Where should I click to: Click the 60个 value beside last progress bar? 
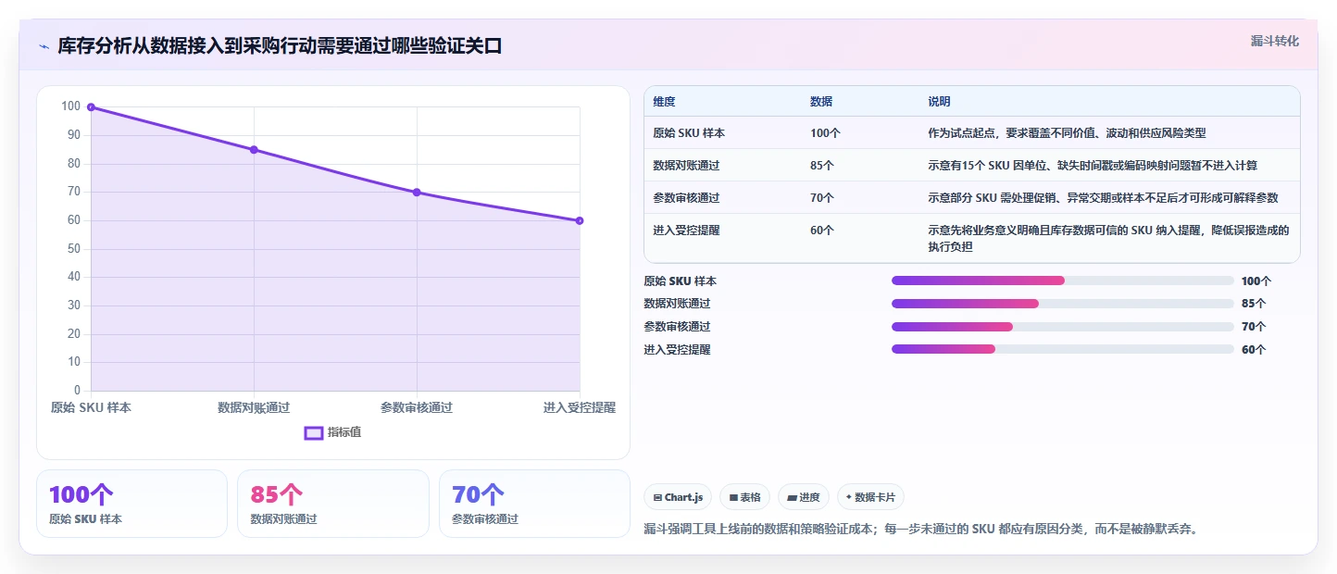coord(1254,350)
